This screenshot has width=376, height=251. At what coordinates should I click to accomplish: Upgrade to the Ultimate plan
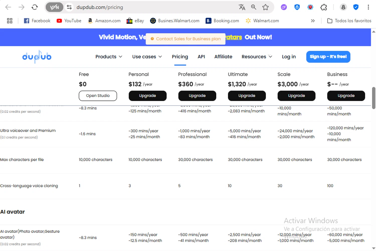(x=247, y=96)
